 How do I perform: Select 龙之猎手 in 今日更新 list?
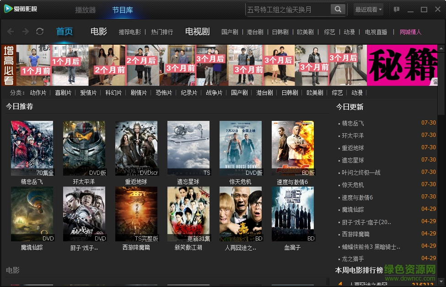(x=353, y=259)
